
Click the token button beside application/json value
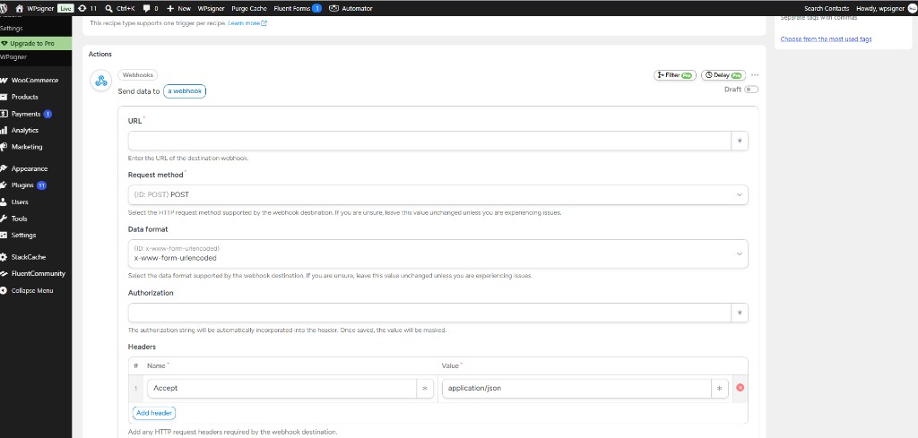tap(720, 389)
